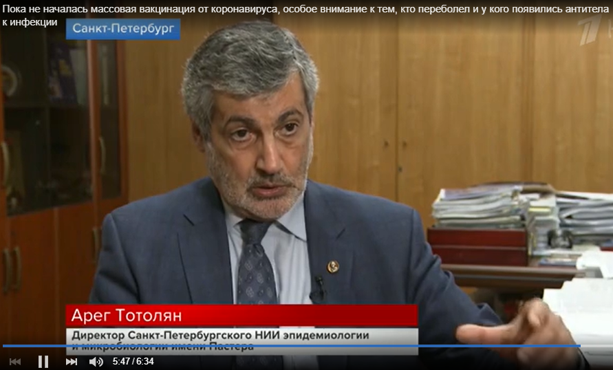Click the round lapel pin badge
Viewport: 613px width, 370px height.
point(333,266)
